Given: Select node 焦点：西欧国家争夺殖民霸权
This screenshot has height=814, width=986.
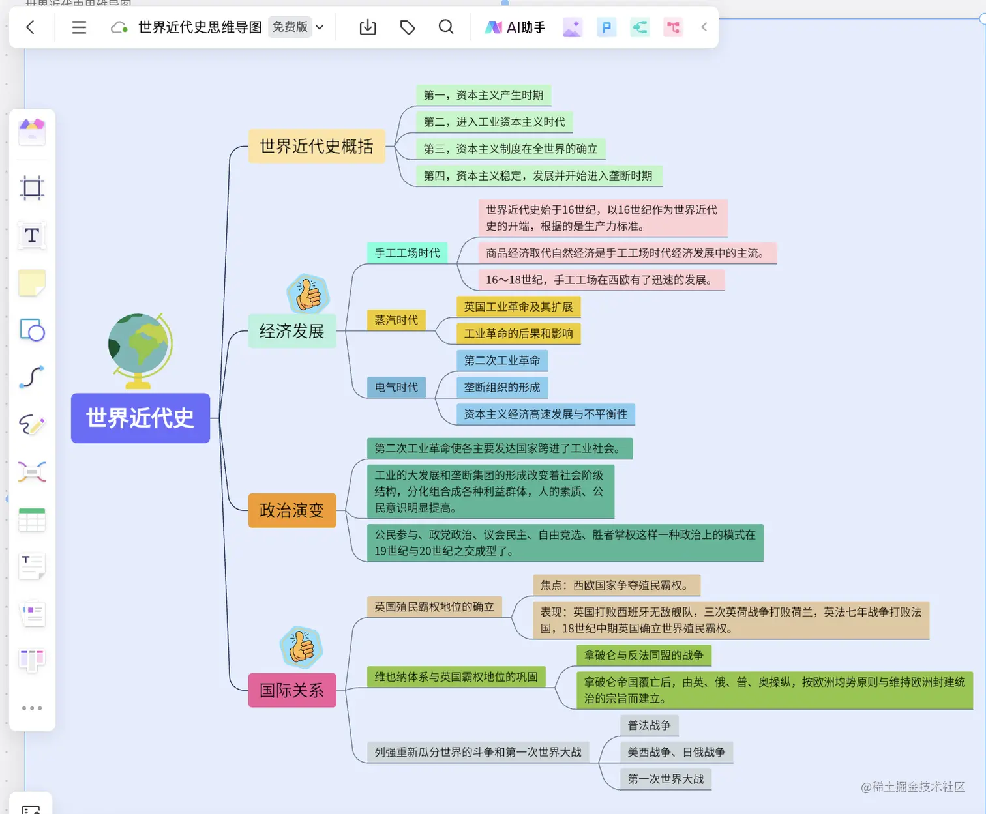Looking at the screenshot, I should coord(616,585).
